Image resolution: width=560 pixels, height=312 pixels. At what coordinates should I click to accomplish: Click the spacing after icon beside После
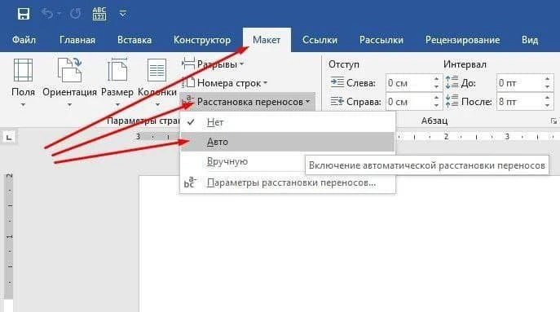[x=452, y=101]
